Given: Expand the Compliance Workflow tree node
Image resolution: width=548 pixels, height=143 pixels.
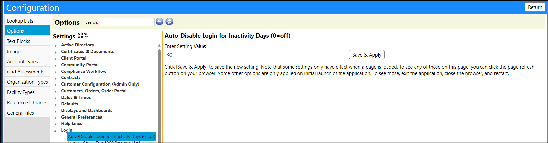Looking at the screenshot, I should tap(55, 72).
